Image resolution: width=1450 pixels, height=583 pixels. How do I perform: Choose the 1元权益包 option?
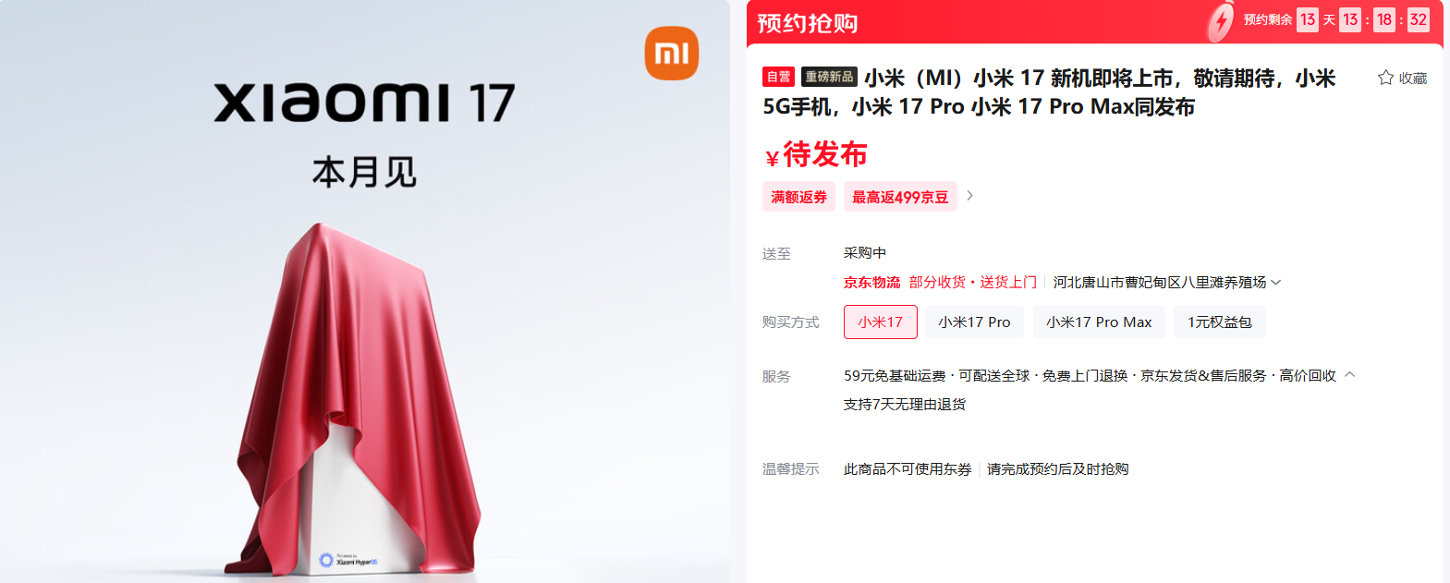coord(1220,322)
